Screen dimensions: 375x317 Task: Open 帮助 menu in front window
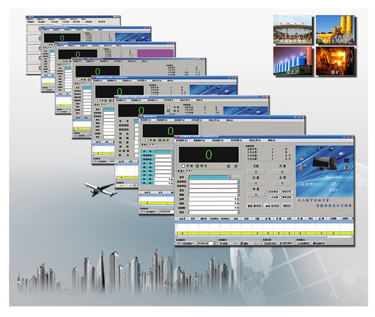(272, 141)
